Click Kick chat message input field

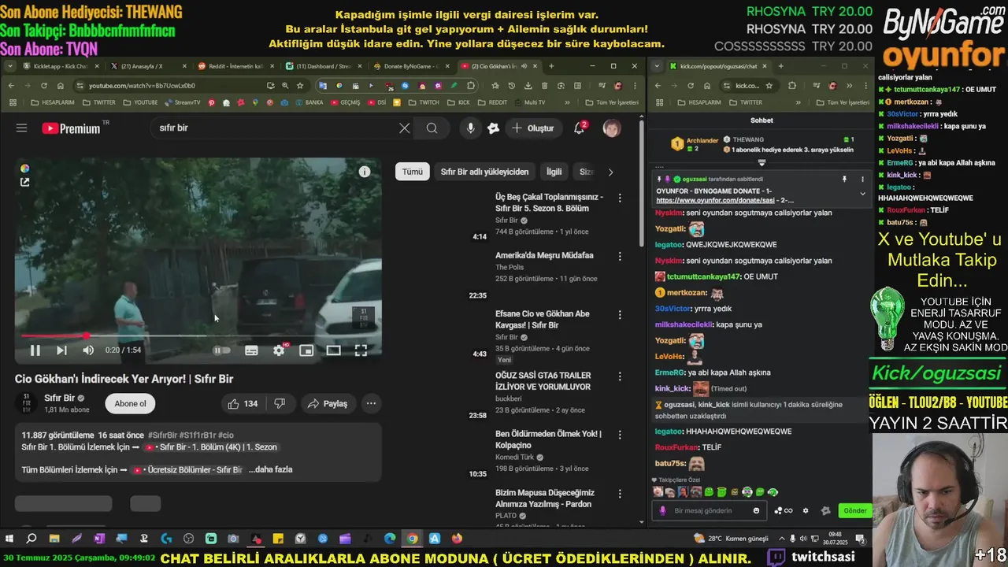[709, 510]
